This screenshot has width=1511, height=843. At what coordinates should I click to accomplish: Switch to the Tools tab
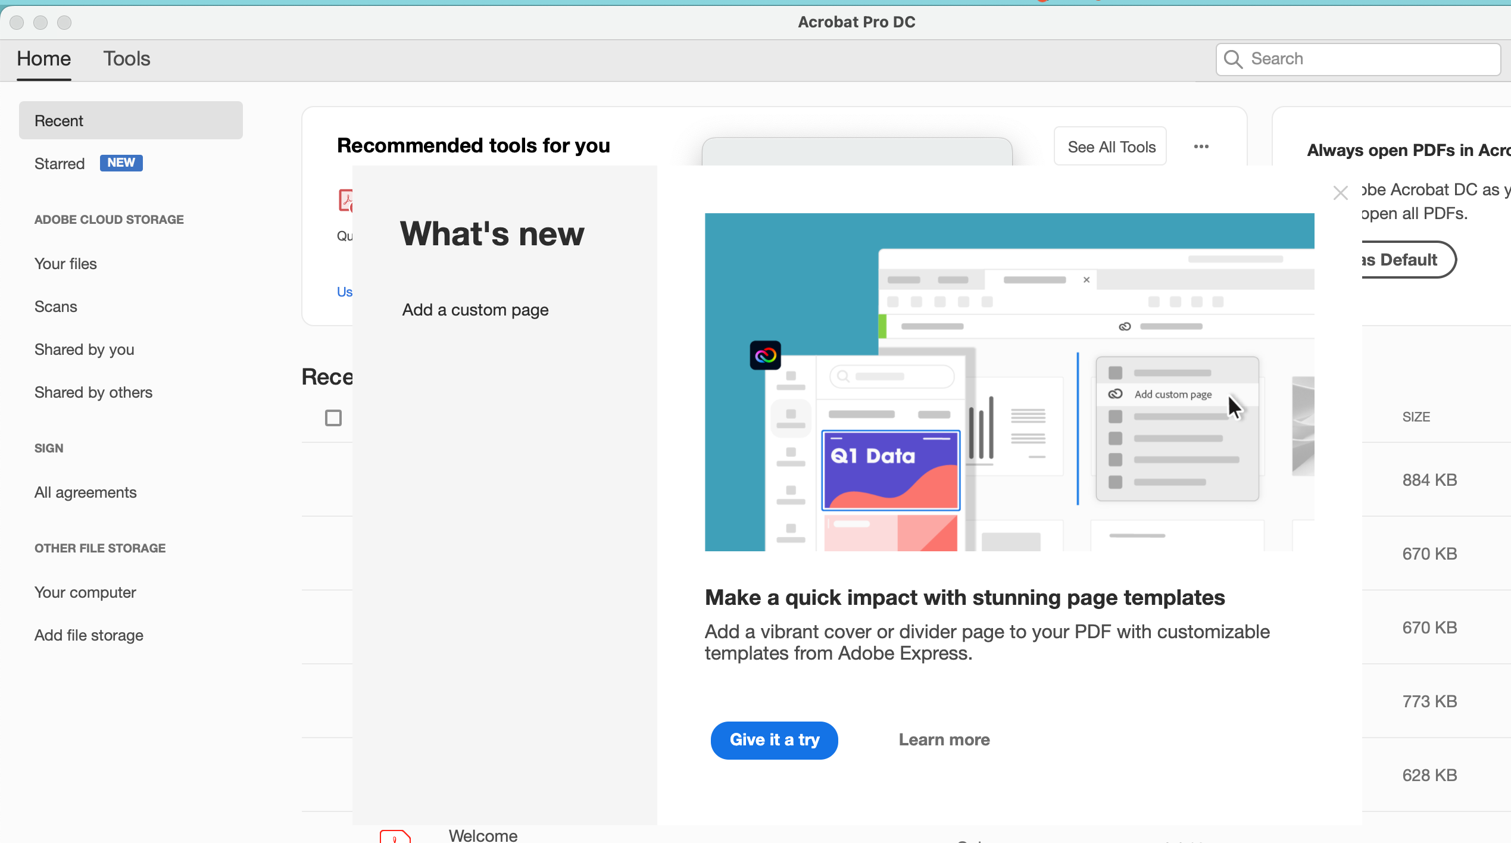tap(126, 57)
